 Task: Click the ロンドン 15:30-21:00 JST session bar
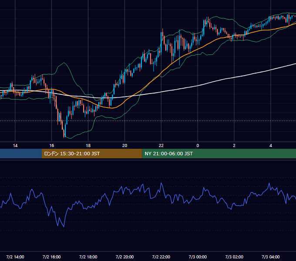click(x=92, y=154)
